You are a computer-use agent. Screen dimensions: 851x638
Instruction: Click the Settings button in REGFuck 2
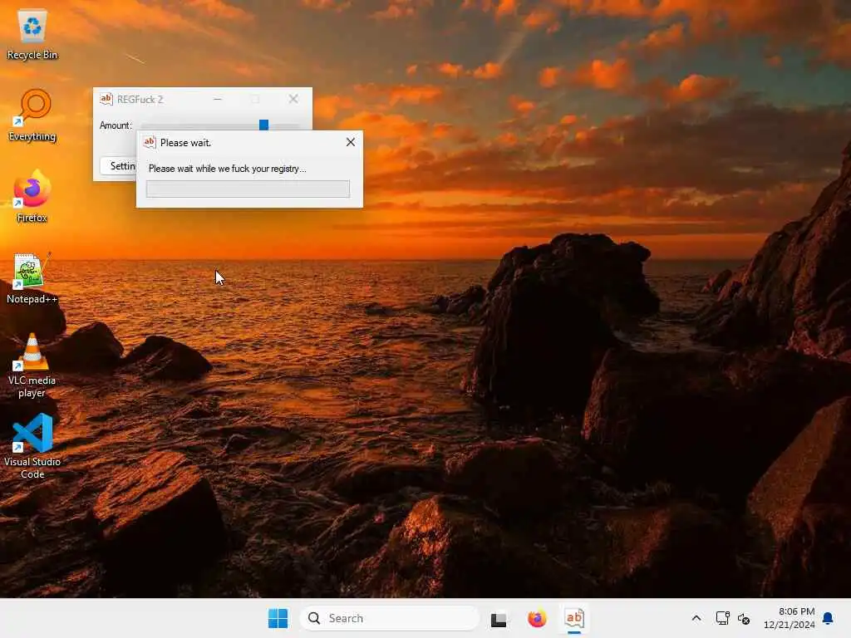pyautogui.click(x=118, y=166)
